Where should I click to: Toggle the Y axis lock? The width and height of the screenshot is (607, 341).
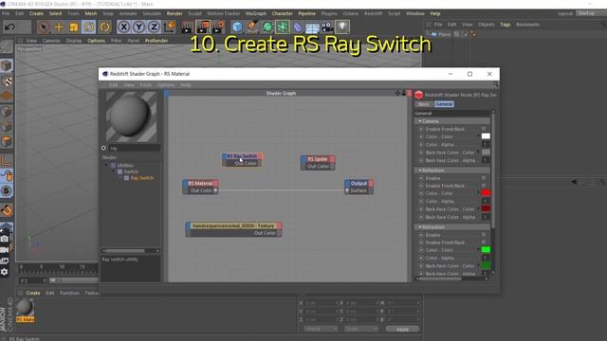click(138, 27)
